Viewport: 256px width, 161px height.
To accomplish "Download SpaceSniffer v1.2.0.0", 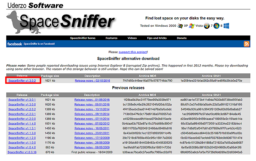I will [22, 119].
